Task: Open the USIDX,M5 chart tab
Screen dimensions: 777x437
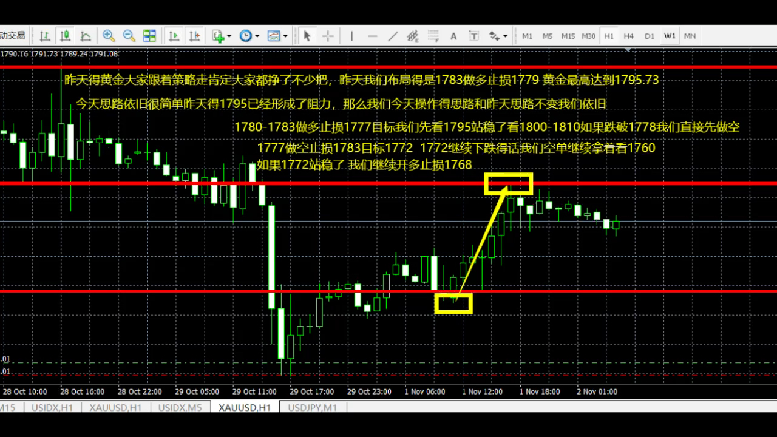Action: pos(180,408)
